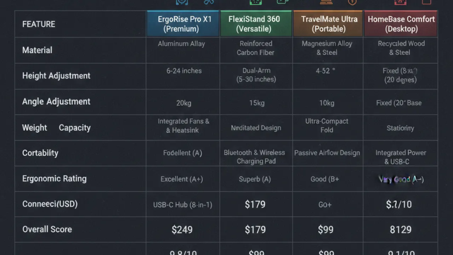The width and height of the screenshot is (453, 255).
Task: Select the Height Adjustment row label
Action: pyautogui.click(x=56, y=76)
